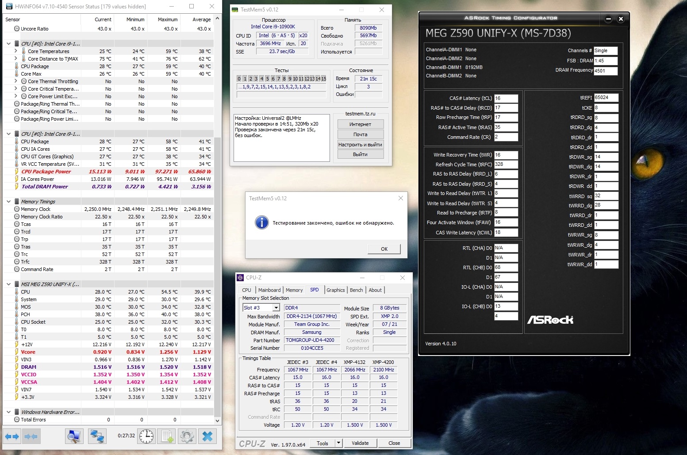687x455 pixels.
Task: Select the Total Errors row
Action: point(108,420)
